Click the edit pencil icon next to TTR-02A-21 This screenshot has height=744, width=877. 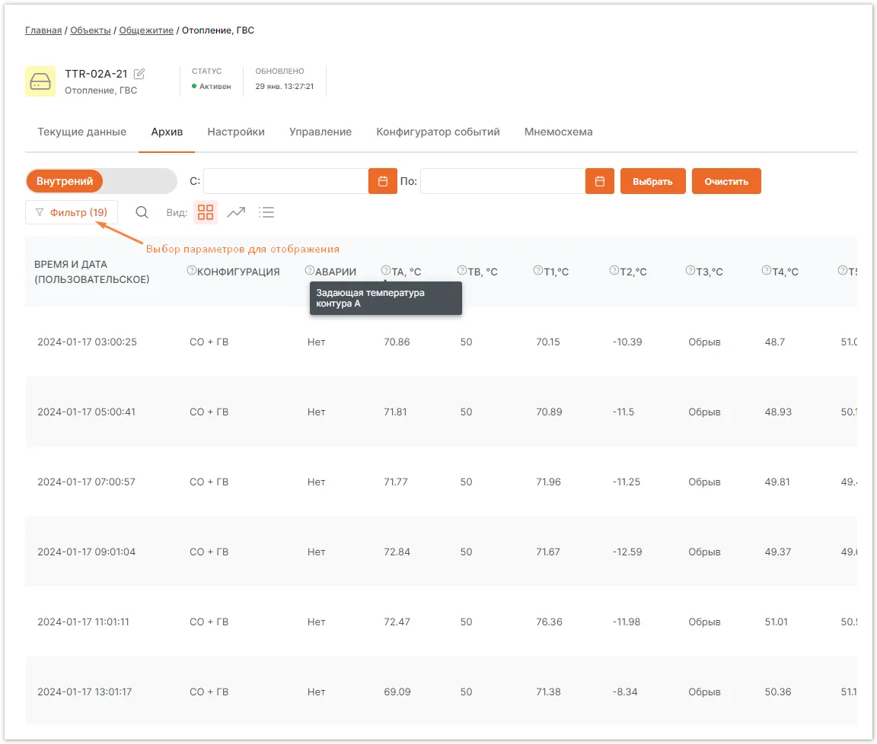coord(139,74)
